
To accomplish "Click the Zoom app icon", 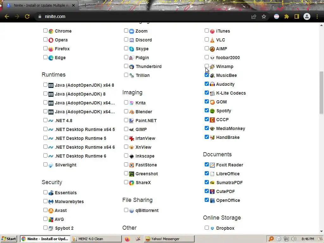I will click(x=132, y=31).
